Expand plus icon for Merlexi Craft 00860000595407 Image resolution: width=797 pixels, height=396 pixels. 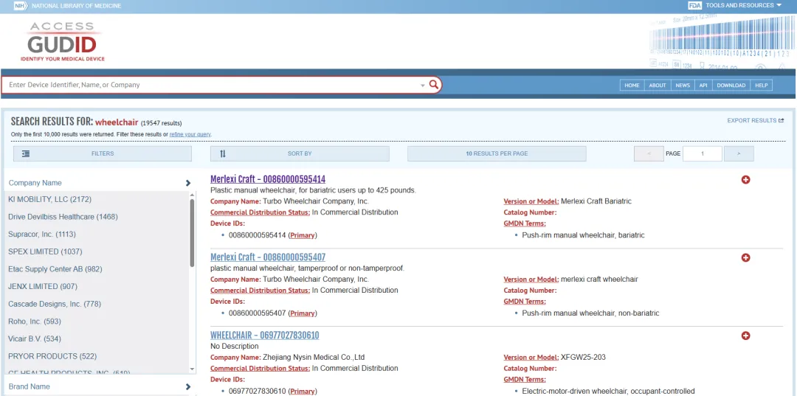point(745,258)
